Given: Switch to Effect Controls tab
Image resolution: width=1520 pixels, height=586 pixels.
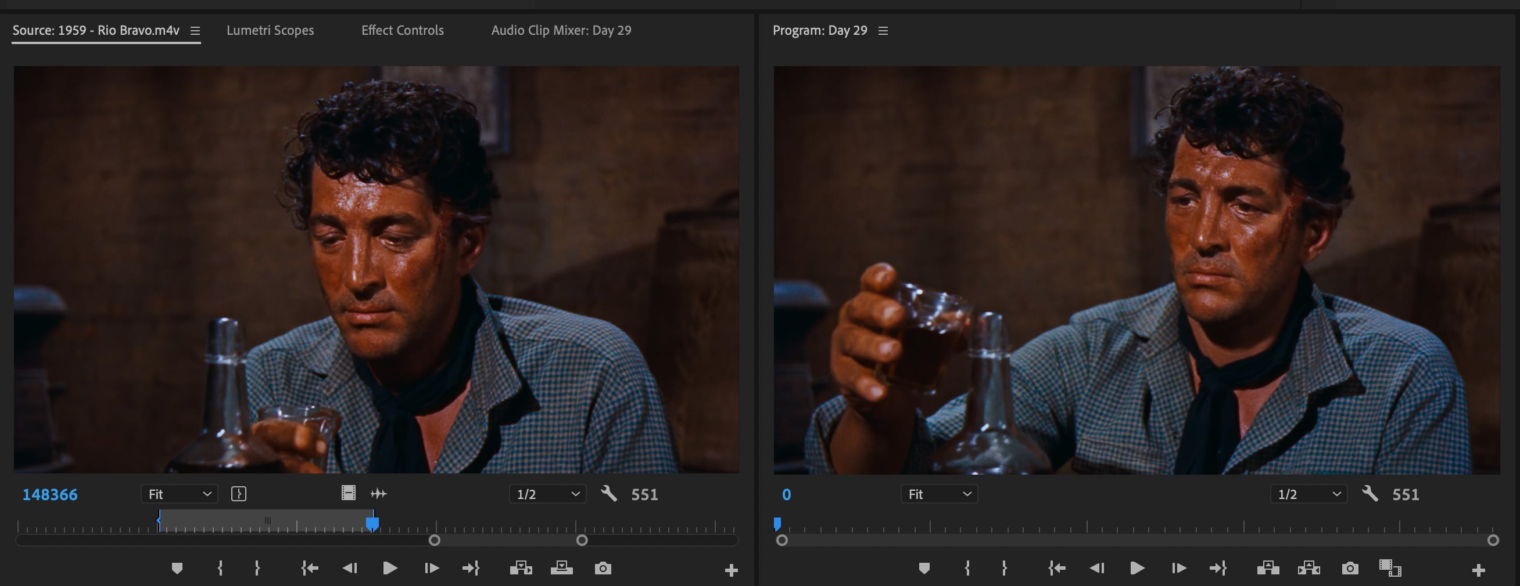Looking at the screenshot, I should click(403, 30).
